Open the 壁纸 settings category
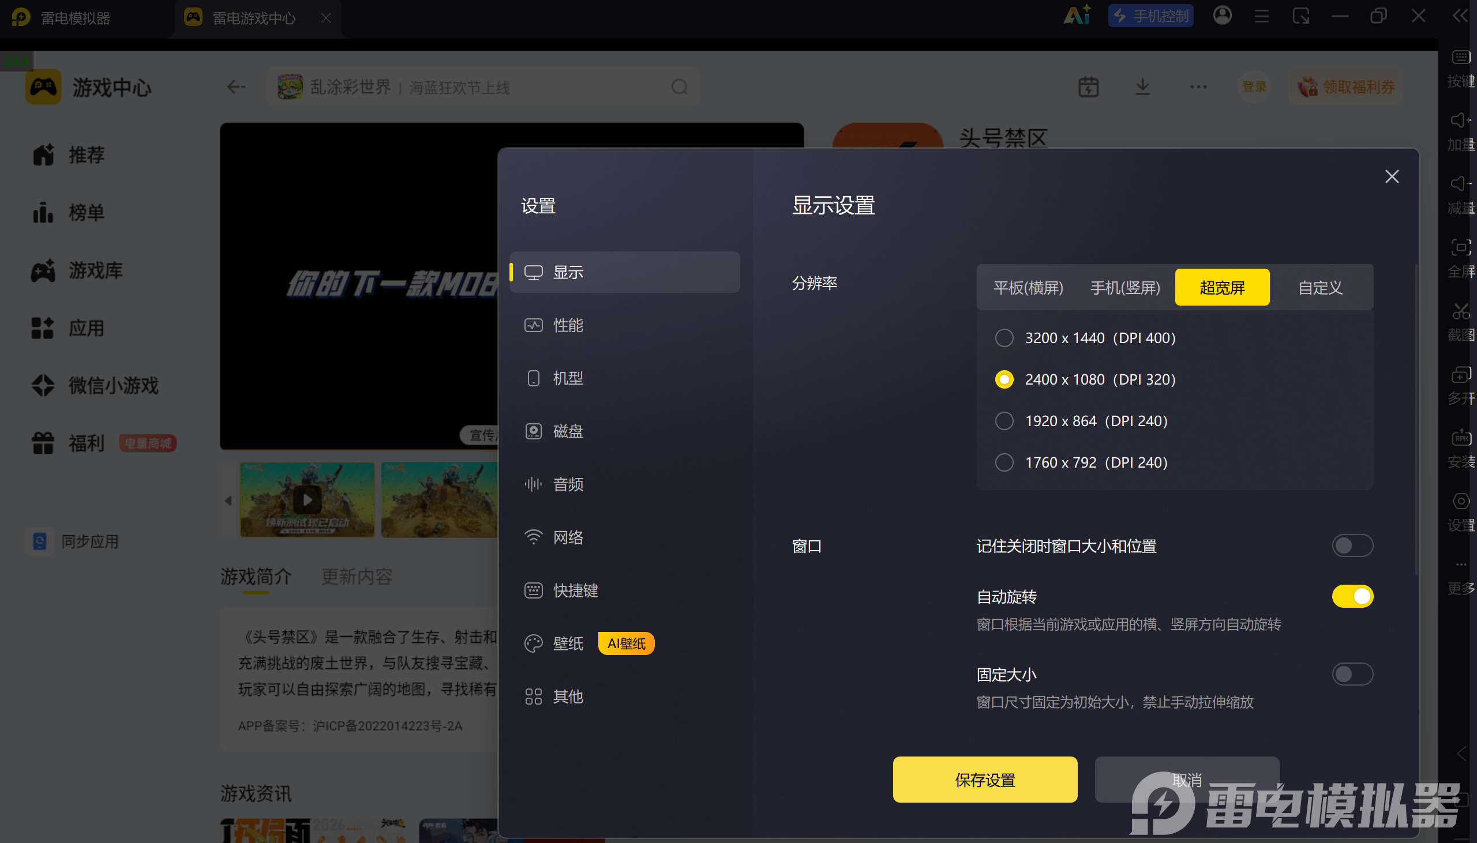 624,643
